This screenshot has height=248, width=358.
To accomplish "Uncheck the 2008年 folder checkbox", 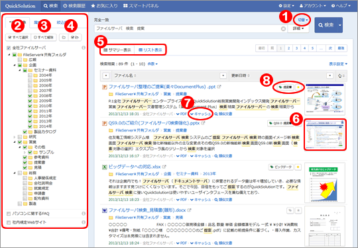I will [30, 96].
